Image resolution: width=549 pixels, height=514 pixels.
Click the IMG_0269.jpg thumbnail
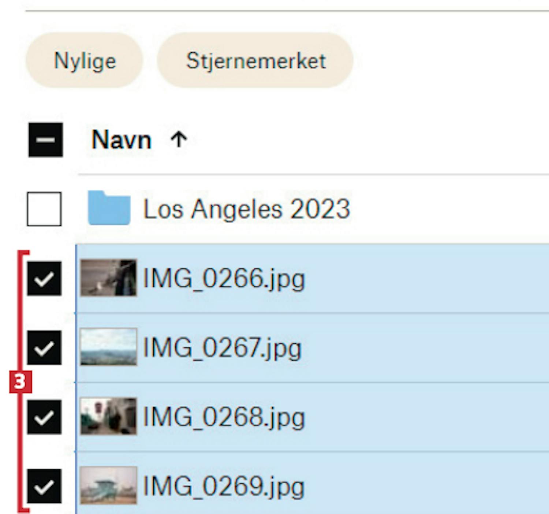(108, 485)
